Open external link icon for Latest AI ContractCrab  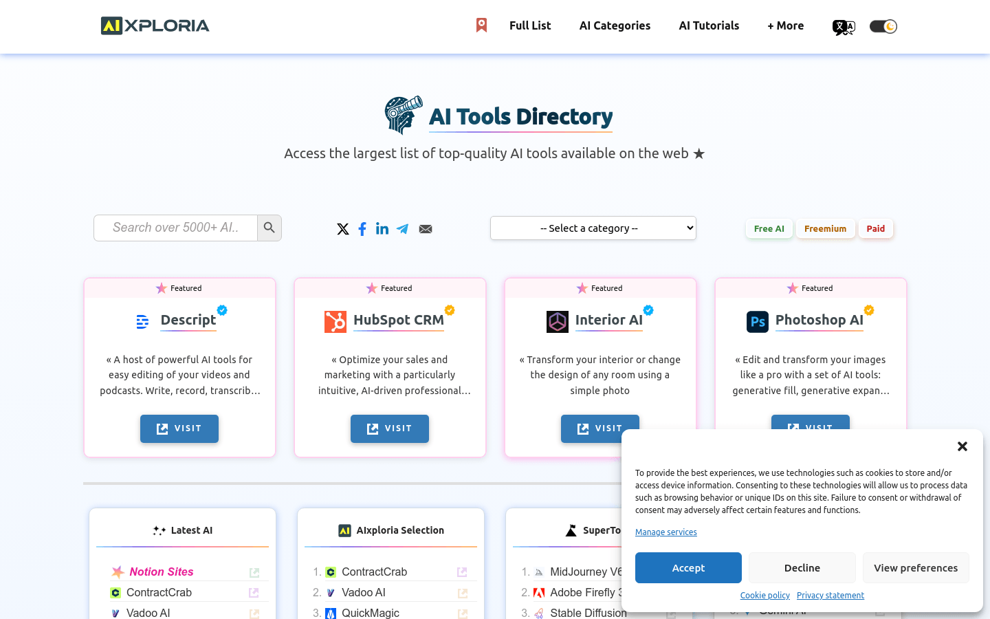pyautogui.click(x=254, y=593)
